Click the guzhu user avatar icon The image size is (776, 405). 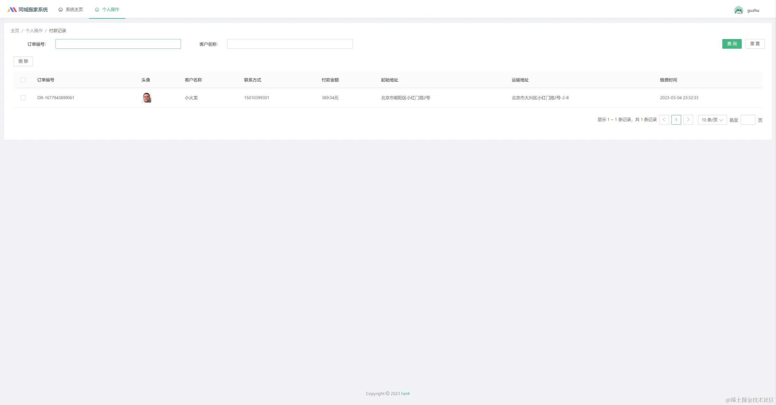[x=738, y=10]
